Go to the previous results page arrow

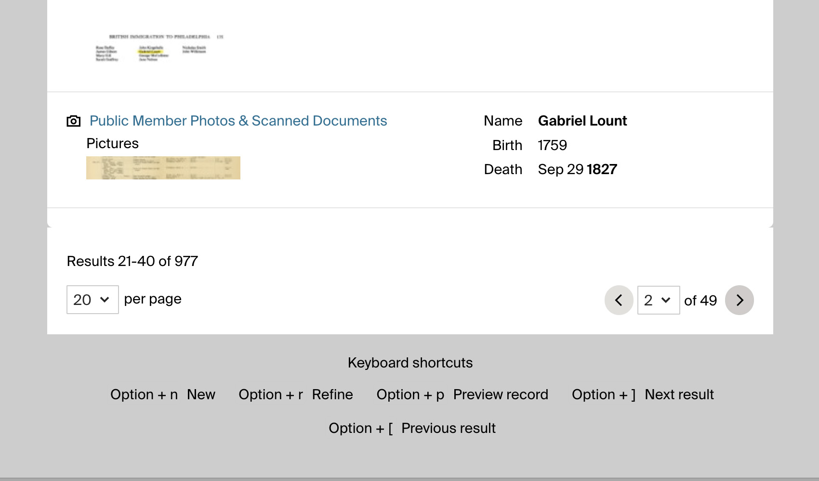click(619, 300)
